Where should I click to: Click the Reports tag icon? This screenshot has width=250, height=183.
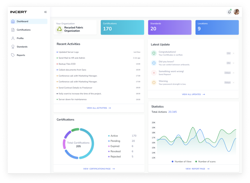13,55
